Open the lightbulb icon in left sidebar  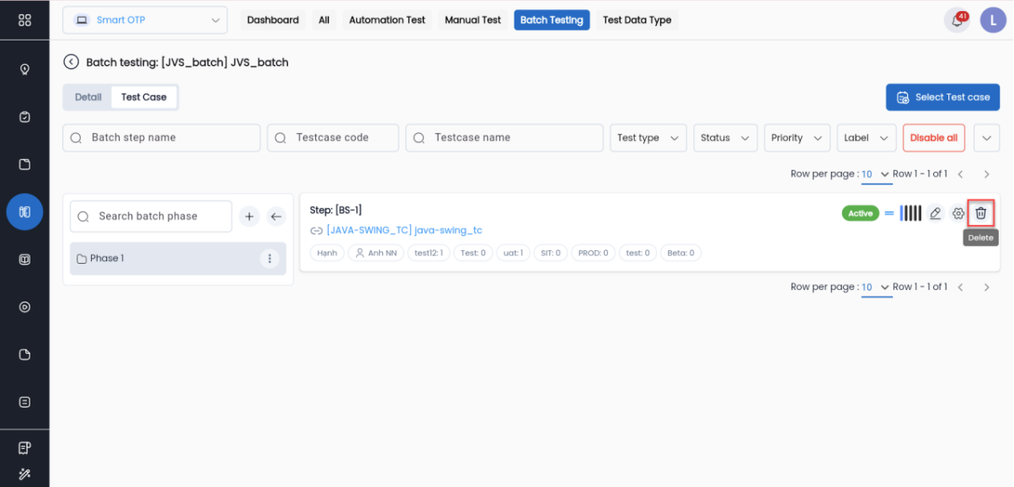pyautogui.click(x=24, y=69)
